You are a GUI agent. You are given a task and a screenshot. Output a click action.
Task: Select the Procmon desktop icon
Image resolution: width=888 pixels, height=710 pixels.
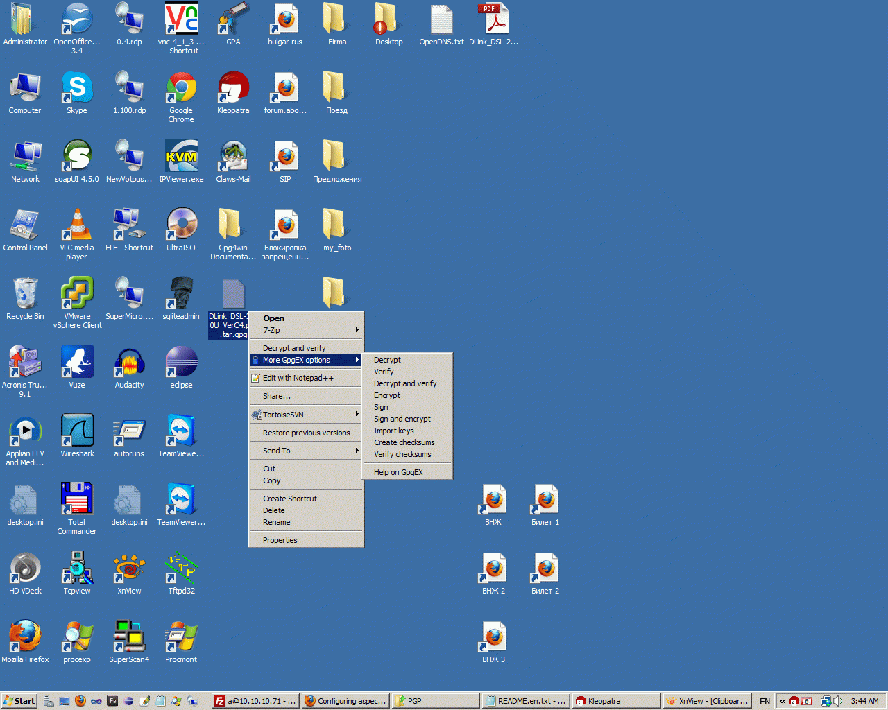coord(181,642)
